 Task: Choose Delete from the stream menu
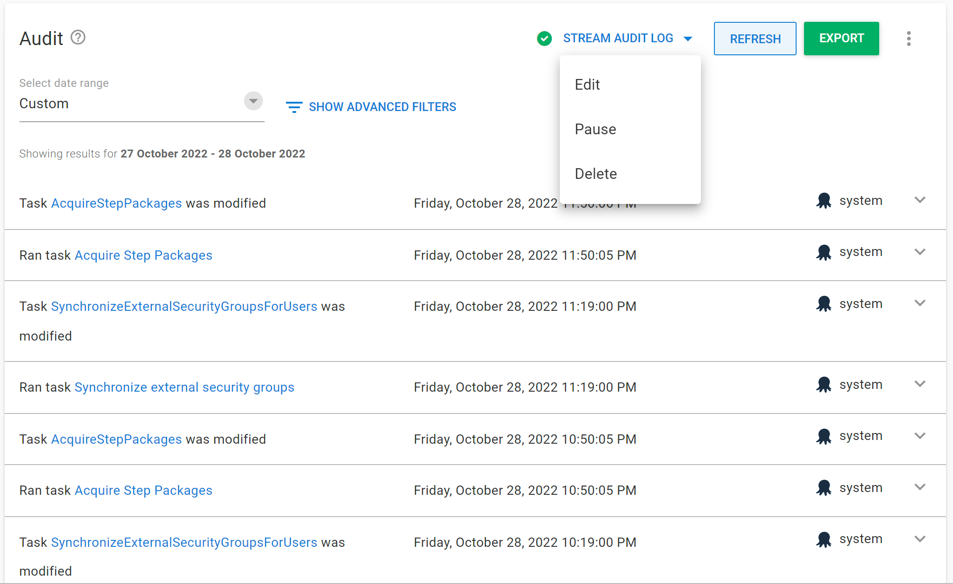point(630,174)
